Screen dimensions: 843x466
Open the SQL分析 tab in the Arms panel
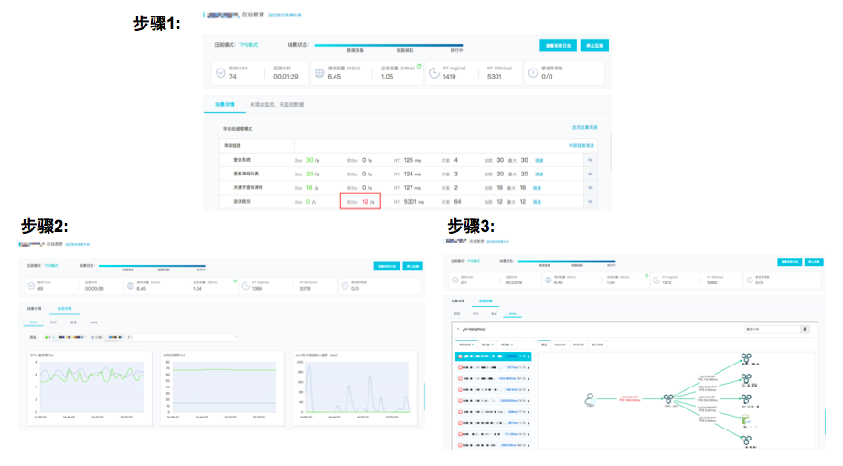560,344
